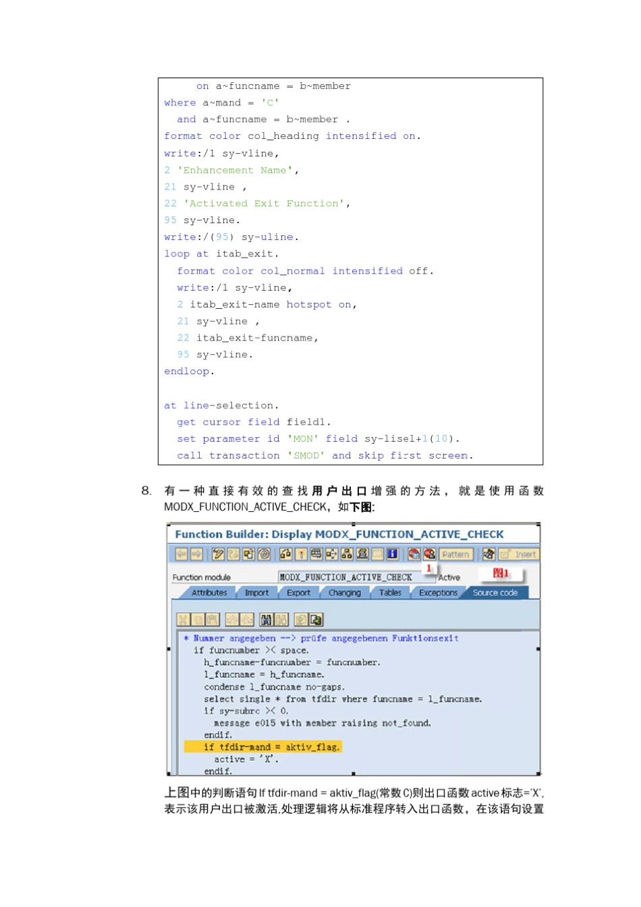This screenshot has height=907, width=641.
Task: Click the icon between Pattern and Insert
Action: pyautogui.click(x=489, y=554)
